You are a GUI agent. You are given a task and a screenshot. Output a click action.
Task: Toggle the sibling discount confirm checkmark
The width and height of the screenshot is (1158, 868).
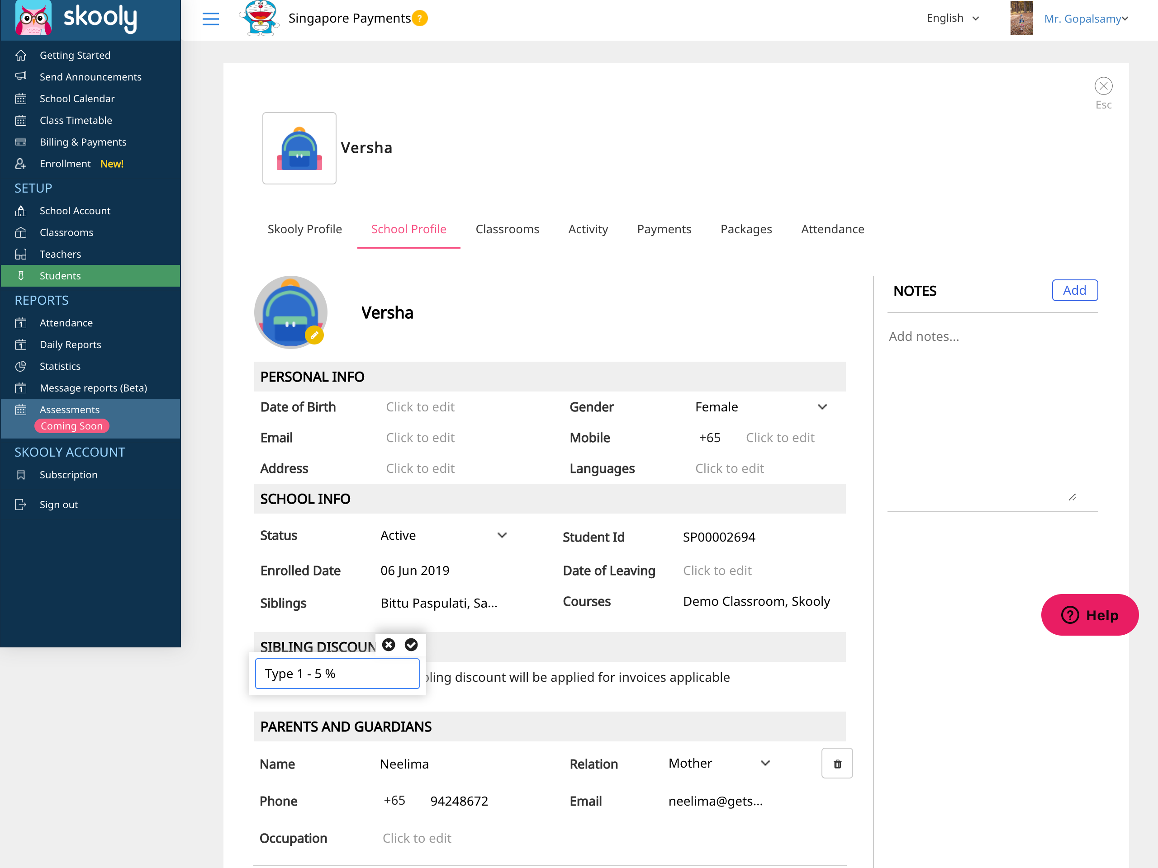[410, 645]
